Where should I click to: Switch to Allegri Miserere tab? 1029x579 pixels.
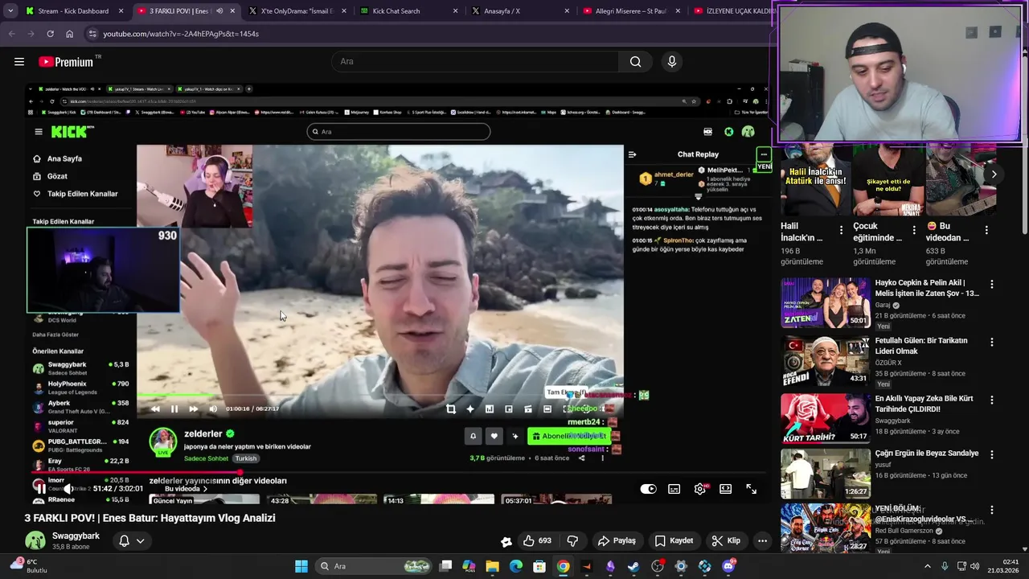pos(631,11)
